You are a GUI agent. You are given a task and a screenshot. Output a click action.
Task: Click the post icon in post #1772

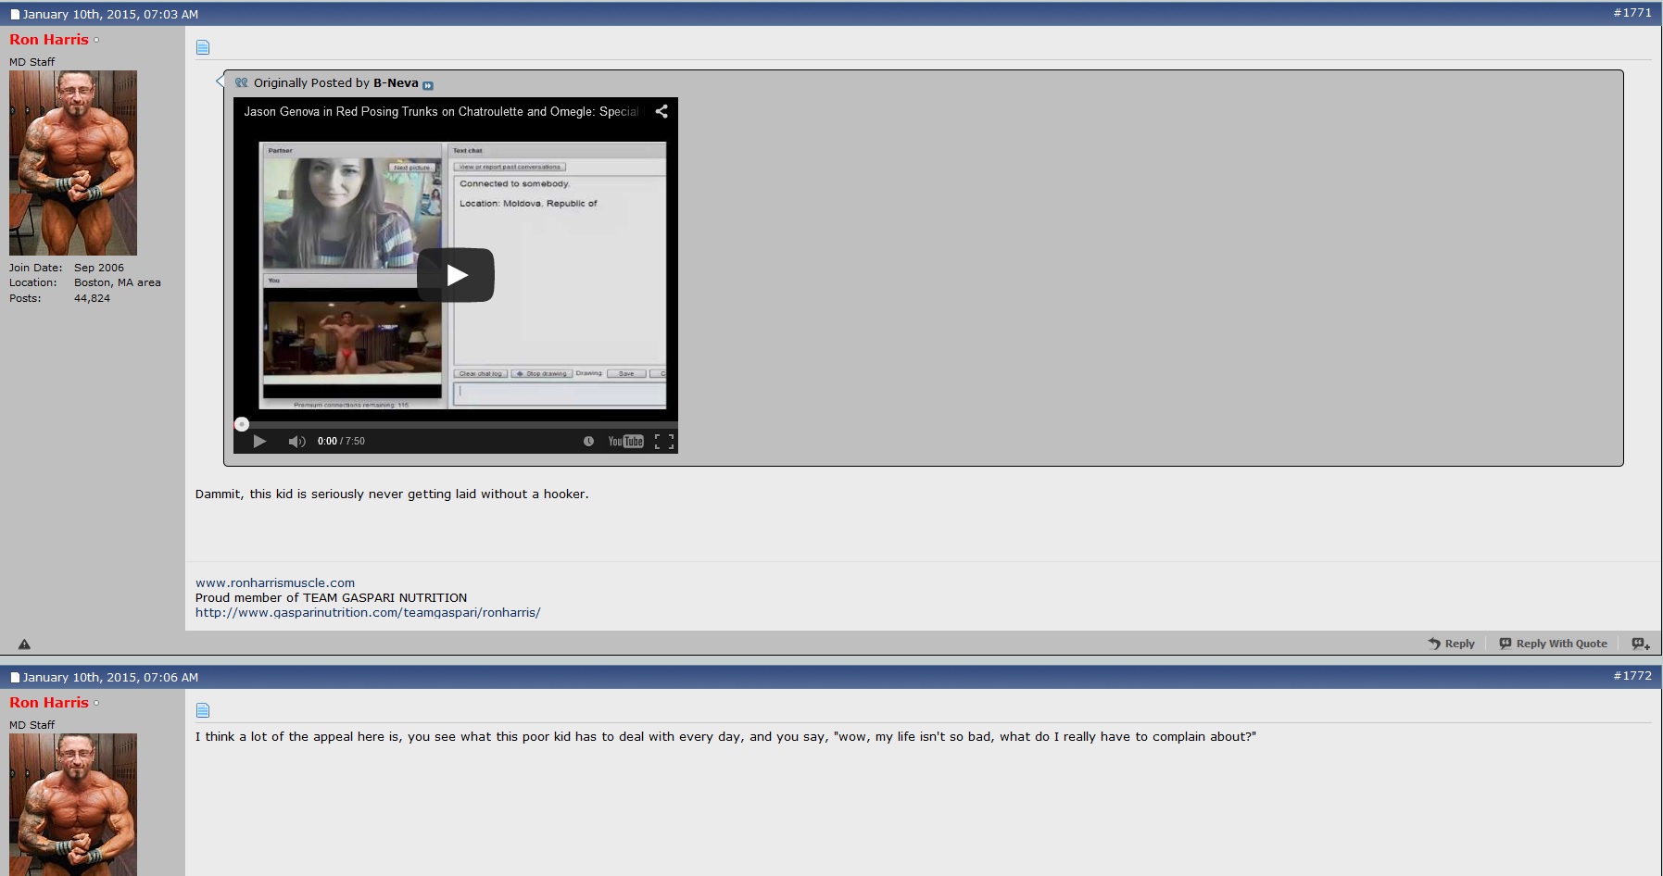tap(203, 710)
